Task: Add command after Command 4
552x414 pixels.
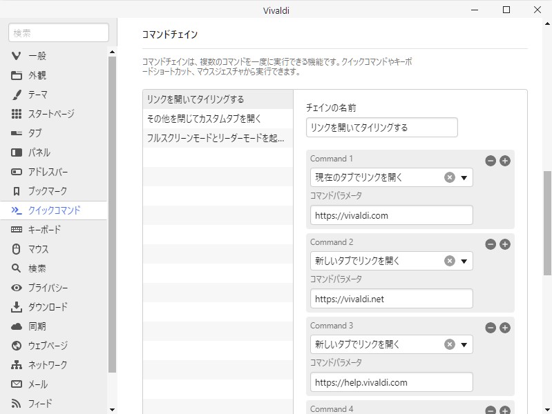Action: pos(505,410)
